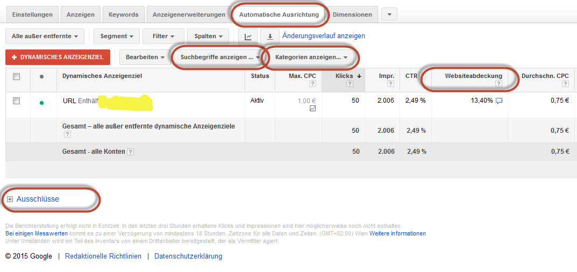Open Bei einigen Messwerten link

pyautogui.click(x=37, y=233)
